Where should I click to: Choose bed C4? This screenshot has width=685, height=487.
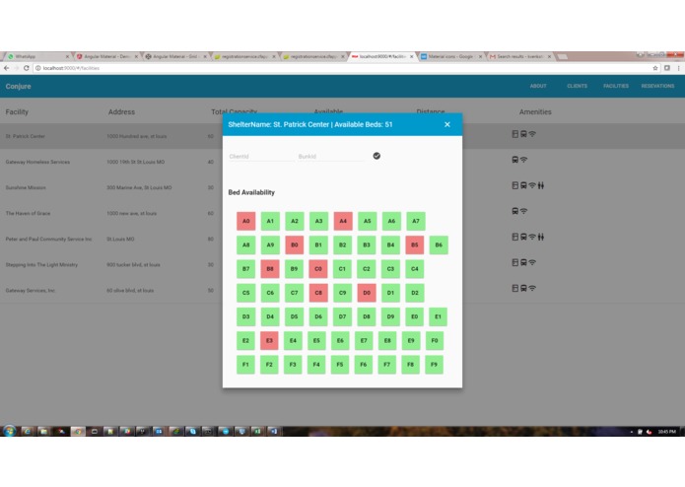tap(415, 268)
